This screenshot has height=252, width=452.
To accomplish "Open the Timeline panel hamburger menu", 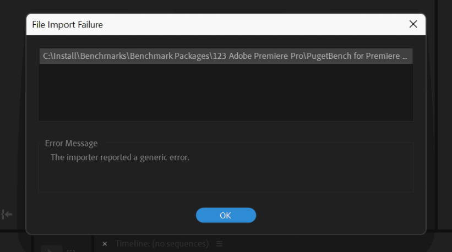I will (x=220, y=244).
